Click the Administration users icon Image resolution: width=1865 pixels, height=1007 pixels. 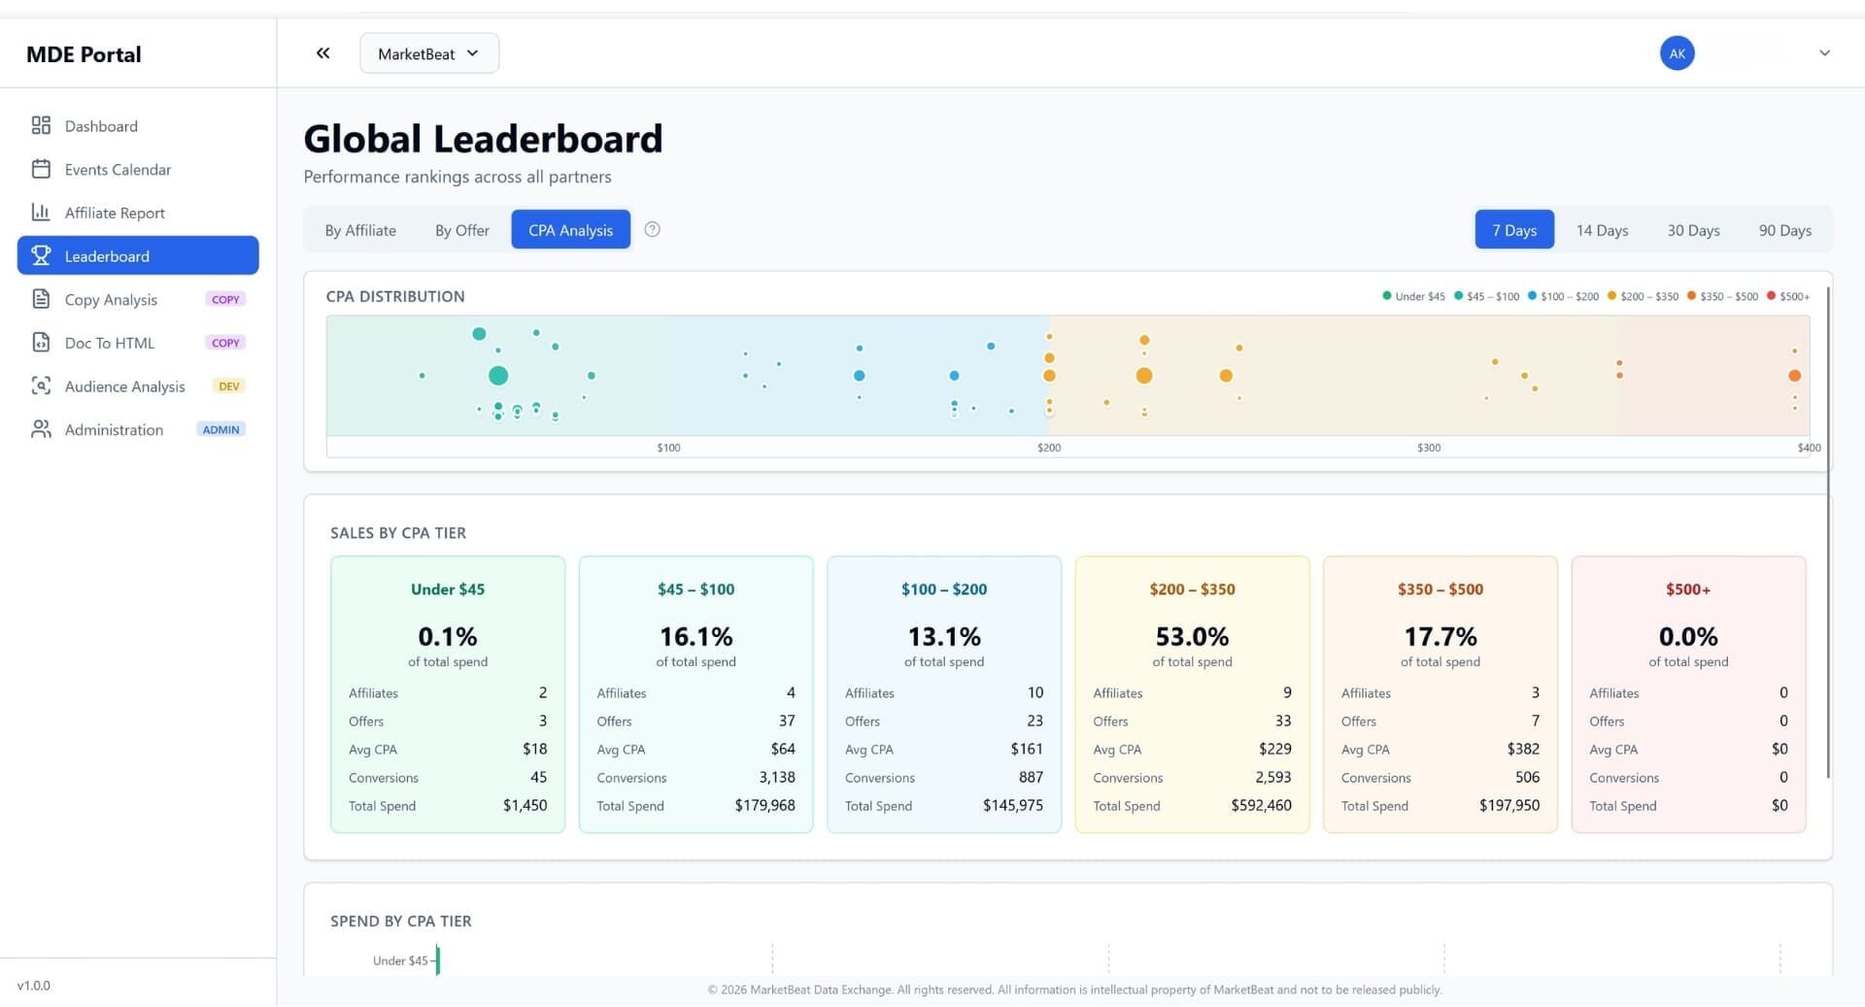(41, 429)
